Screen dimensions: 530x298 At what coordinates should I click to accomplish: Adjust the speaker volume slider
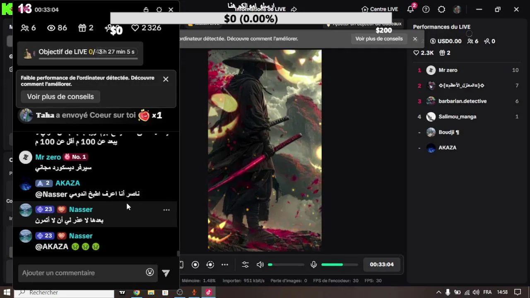pyautogui.click(x=286, y=264)
